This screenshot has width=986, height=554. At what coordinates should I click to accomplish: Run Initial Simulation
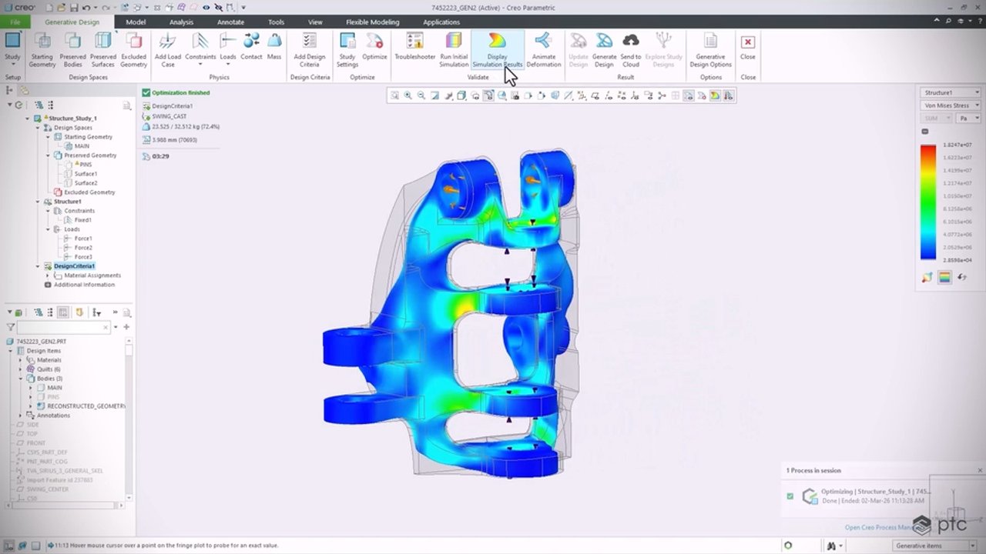454,50
